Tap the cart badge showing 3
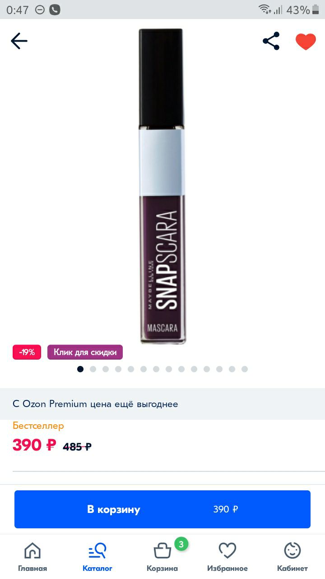Screen dimensions: 325x579 181,544
